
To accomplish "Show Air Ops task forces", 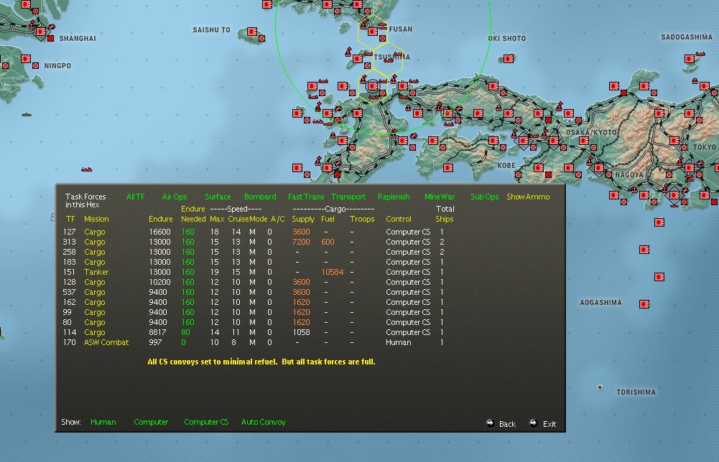I will (x=175, y=197).
